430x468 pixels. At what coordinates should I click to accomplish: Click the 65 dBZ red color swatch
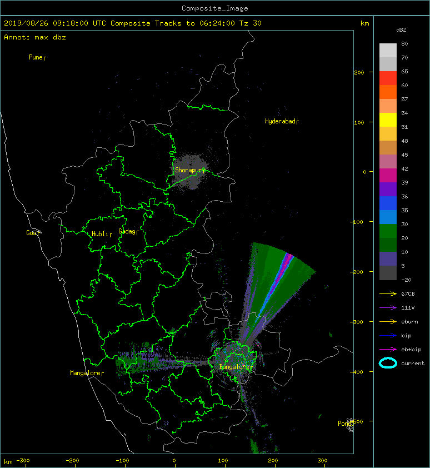(x=388, y=78)
